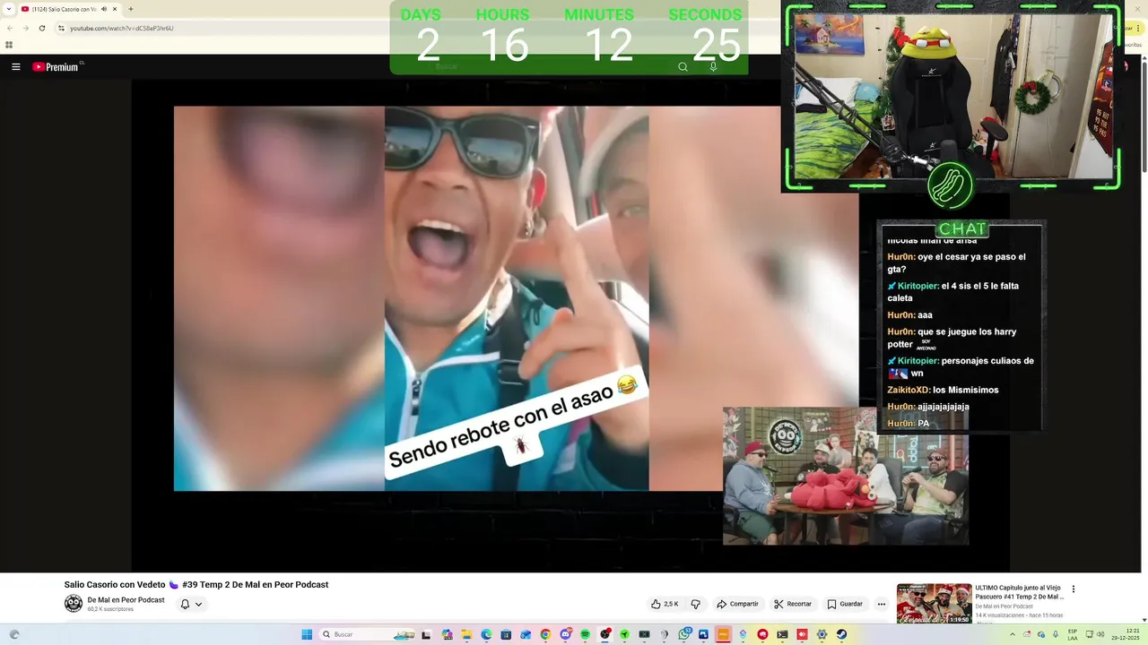
Task: Click the YouTube search magnifier icon
Action: tap(683, 67)
